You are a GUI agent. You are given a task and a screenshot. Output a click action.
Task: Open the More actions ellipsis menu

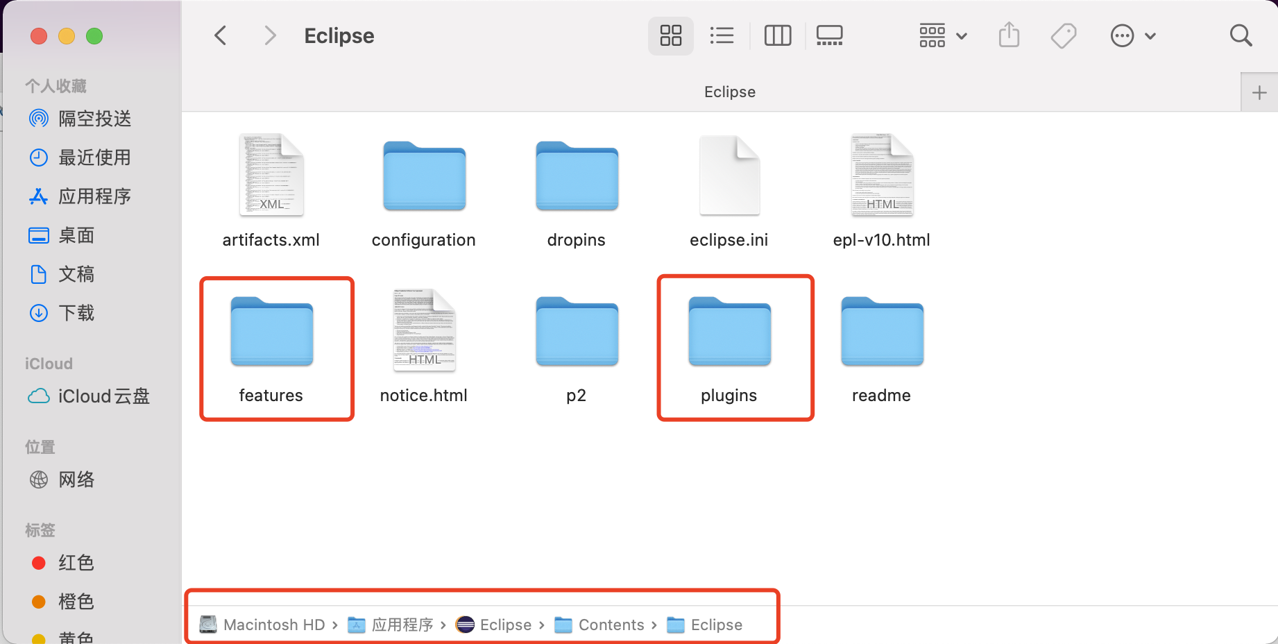[x=1133, y=35]
